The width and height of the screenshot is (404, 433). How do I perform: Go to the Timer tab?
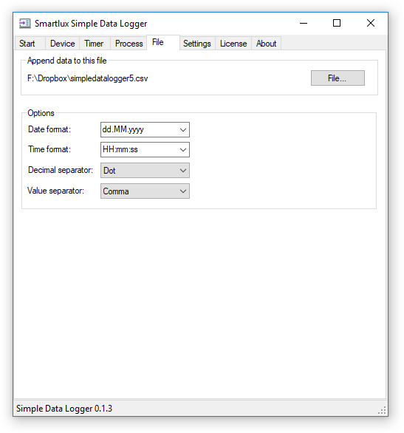(95, 44)
